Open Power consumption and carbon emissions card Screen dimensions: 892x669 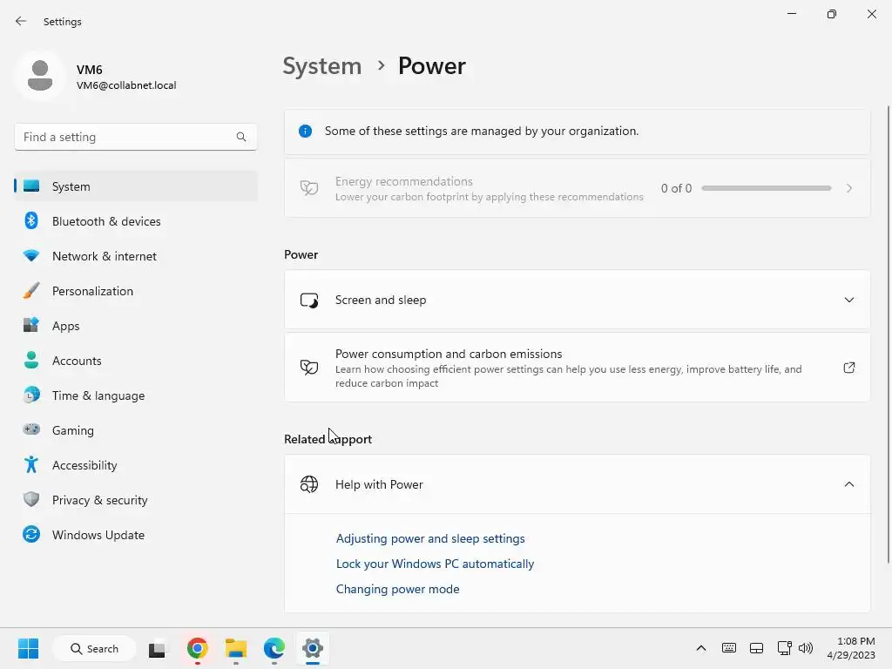(577, 368)
